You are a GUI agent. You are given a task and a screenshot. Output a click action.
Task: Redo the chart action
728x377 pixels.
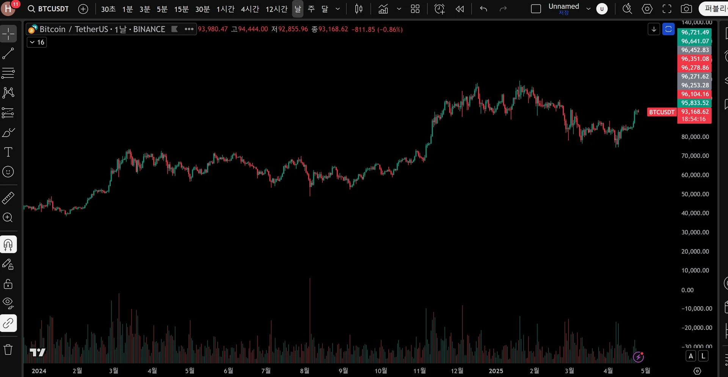503,9
